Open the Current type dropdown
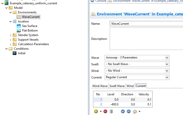The height and width of the screenshot is (115, 183). coord(137,77)
